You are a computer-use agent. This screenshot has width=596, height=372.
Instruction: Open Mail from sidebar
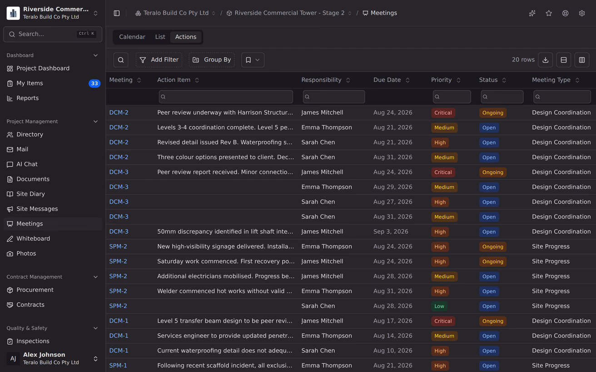53,149
